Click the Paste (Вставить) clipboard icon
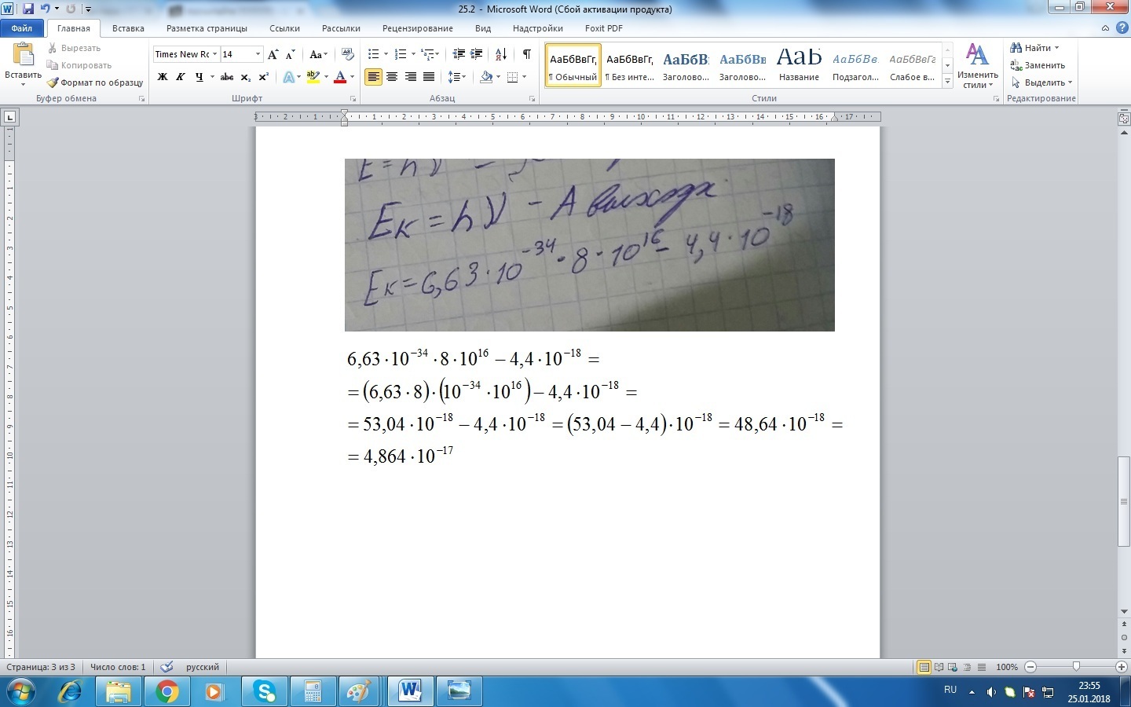 pos(23,55)
